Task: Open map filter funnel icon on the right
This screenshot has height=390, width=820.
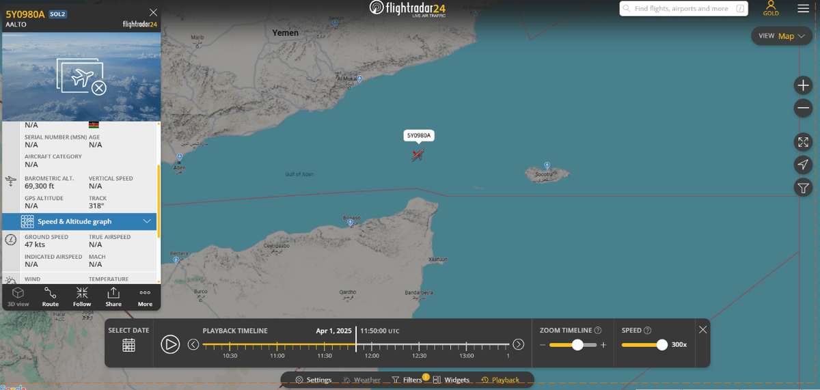Action: pos(803,188)
